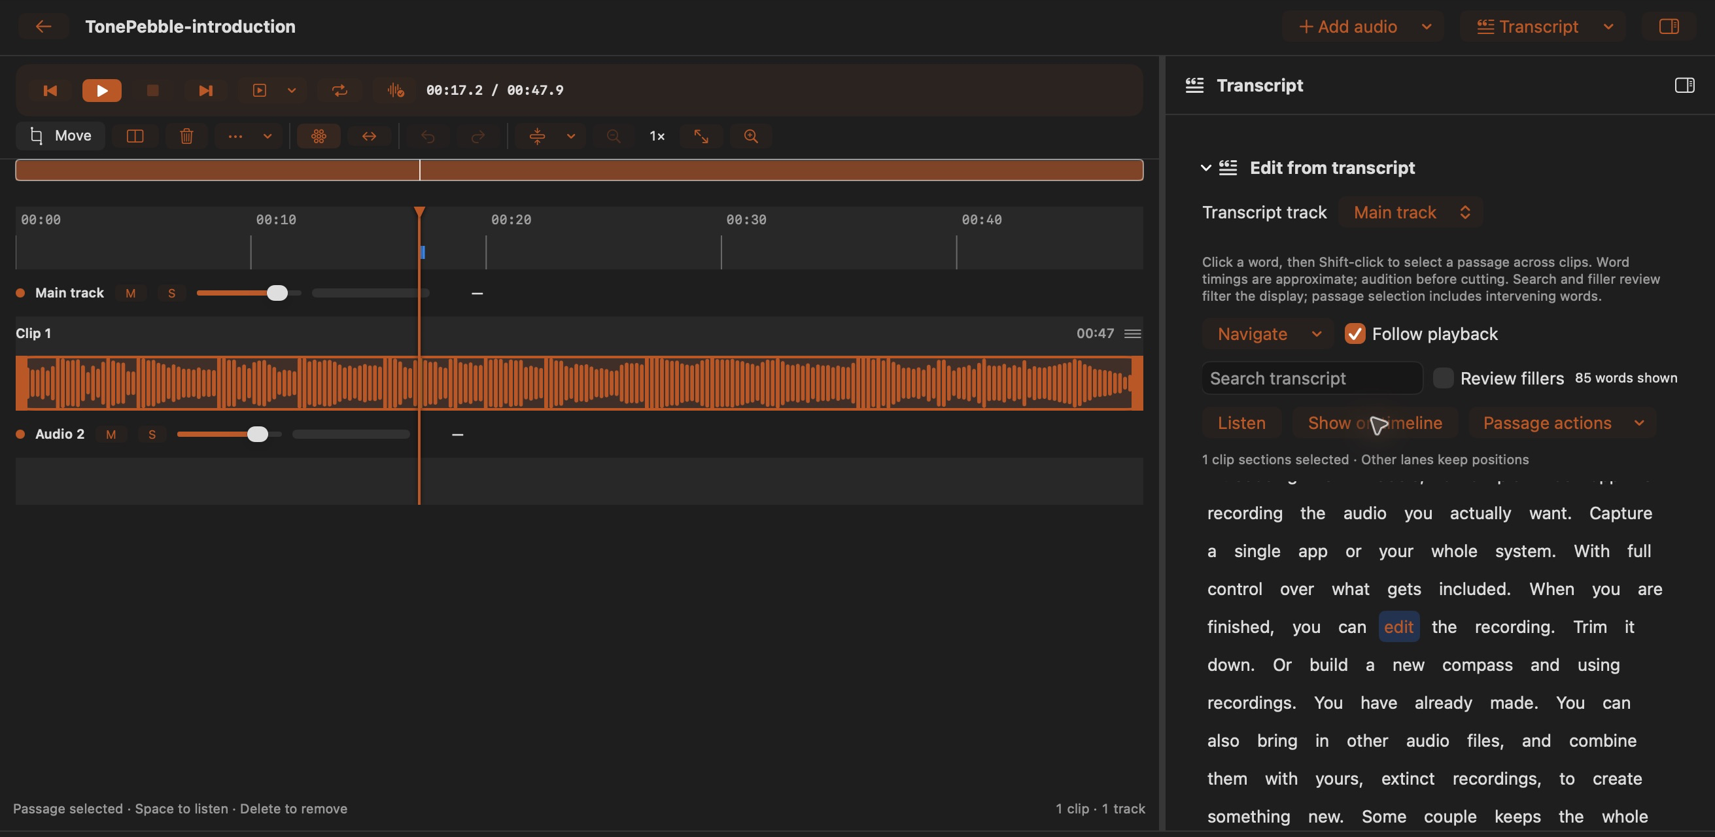The height and width of the screenshot is (837, 1715).
Task: Toggle the snapping flower icon
Action: point(319,137)
